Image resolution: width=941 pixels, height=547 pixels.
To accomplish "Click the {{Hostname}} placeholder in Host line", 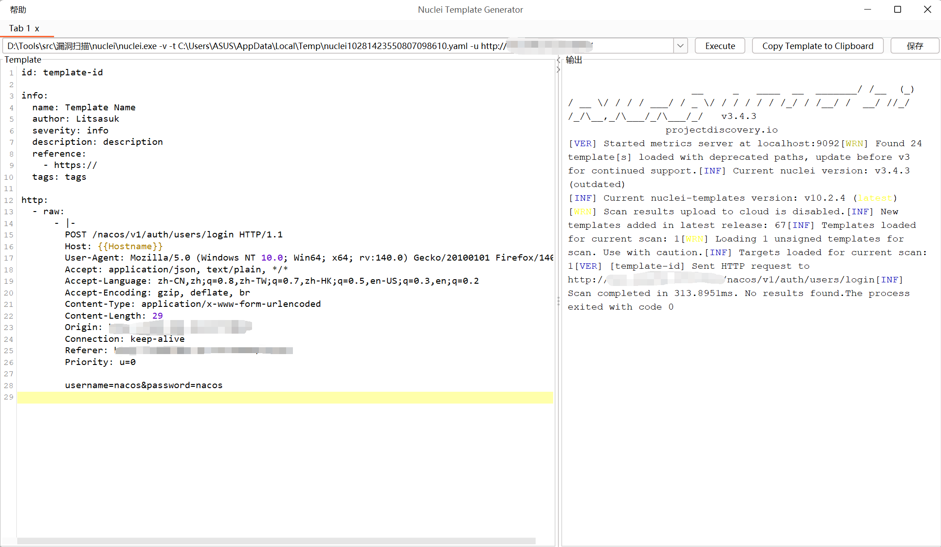I will [130, 246].
